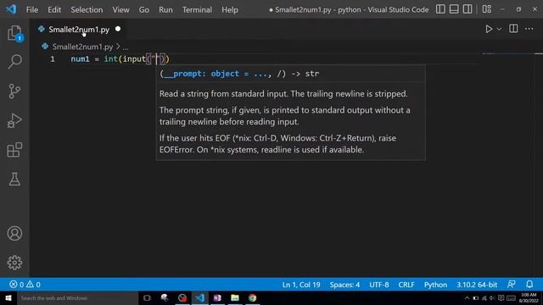Open the Go menu
The width and height of the screenshot is (543, 305).
tap(144, 9)
